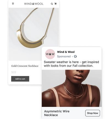This screenshot has height=119, width=110.
Task: Click the ad photo of model wearing necklace
Action: [x=72, y=88]
